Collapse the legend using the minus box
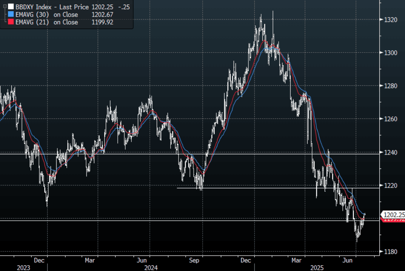 pyautogui.click(x=5, y=6)
